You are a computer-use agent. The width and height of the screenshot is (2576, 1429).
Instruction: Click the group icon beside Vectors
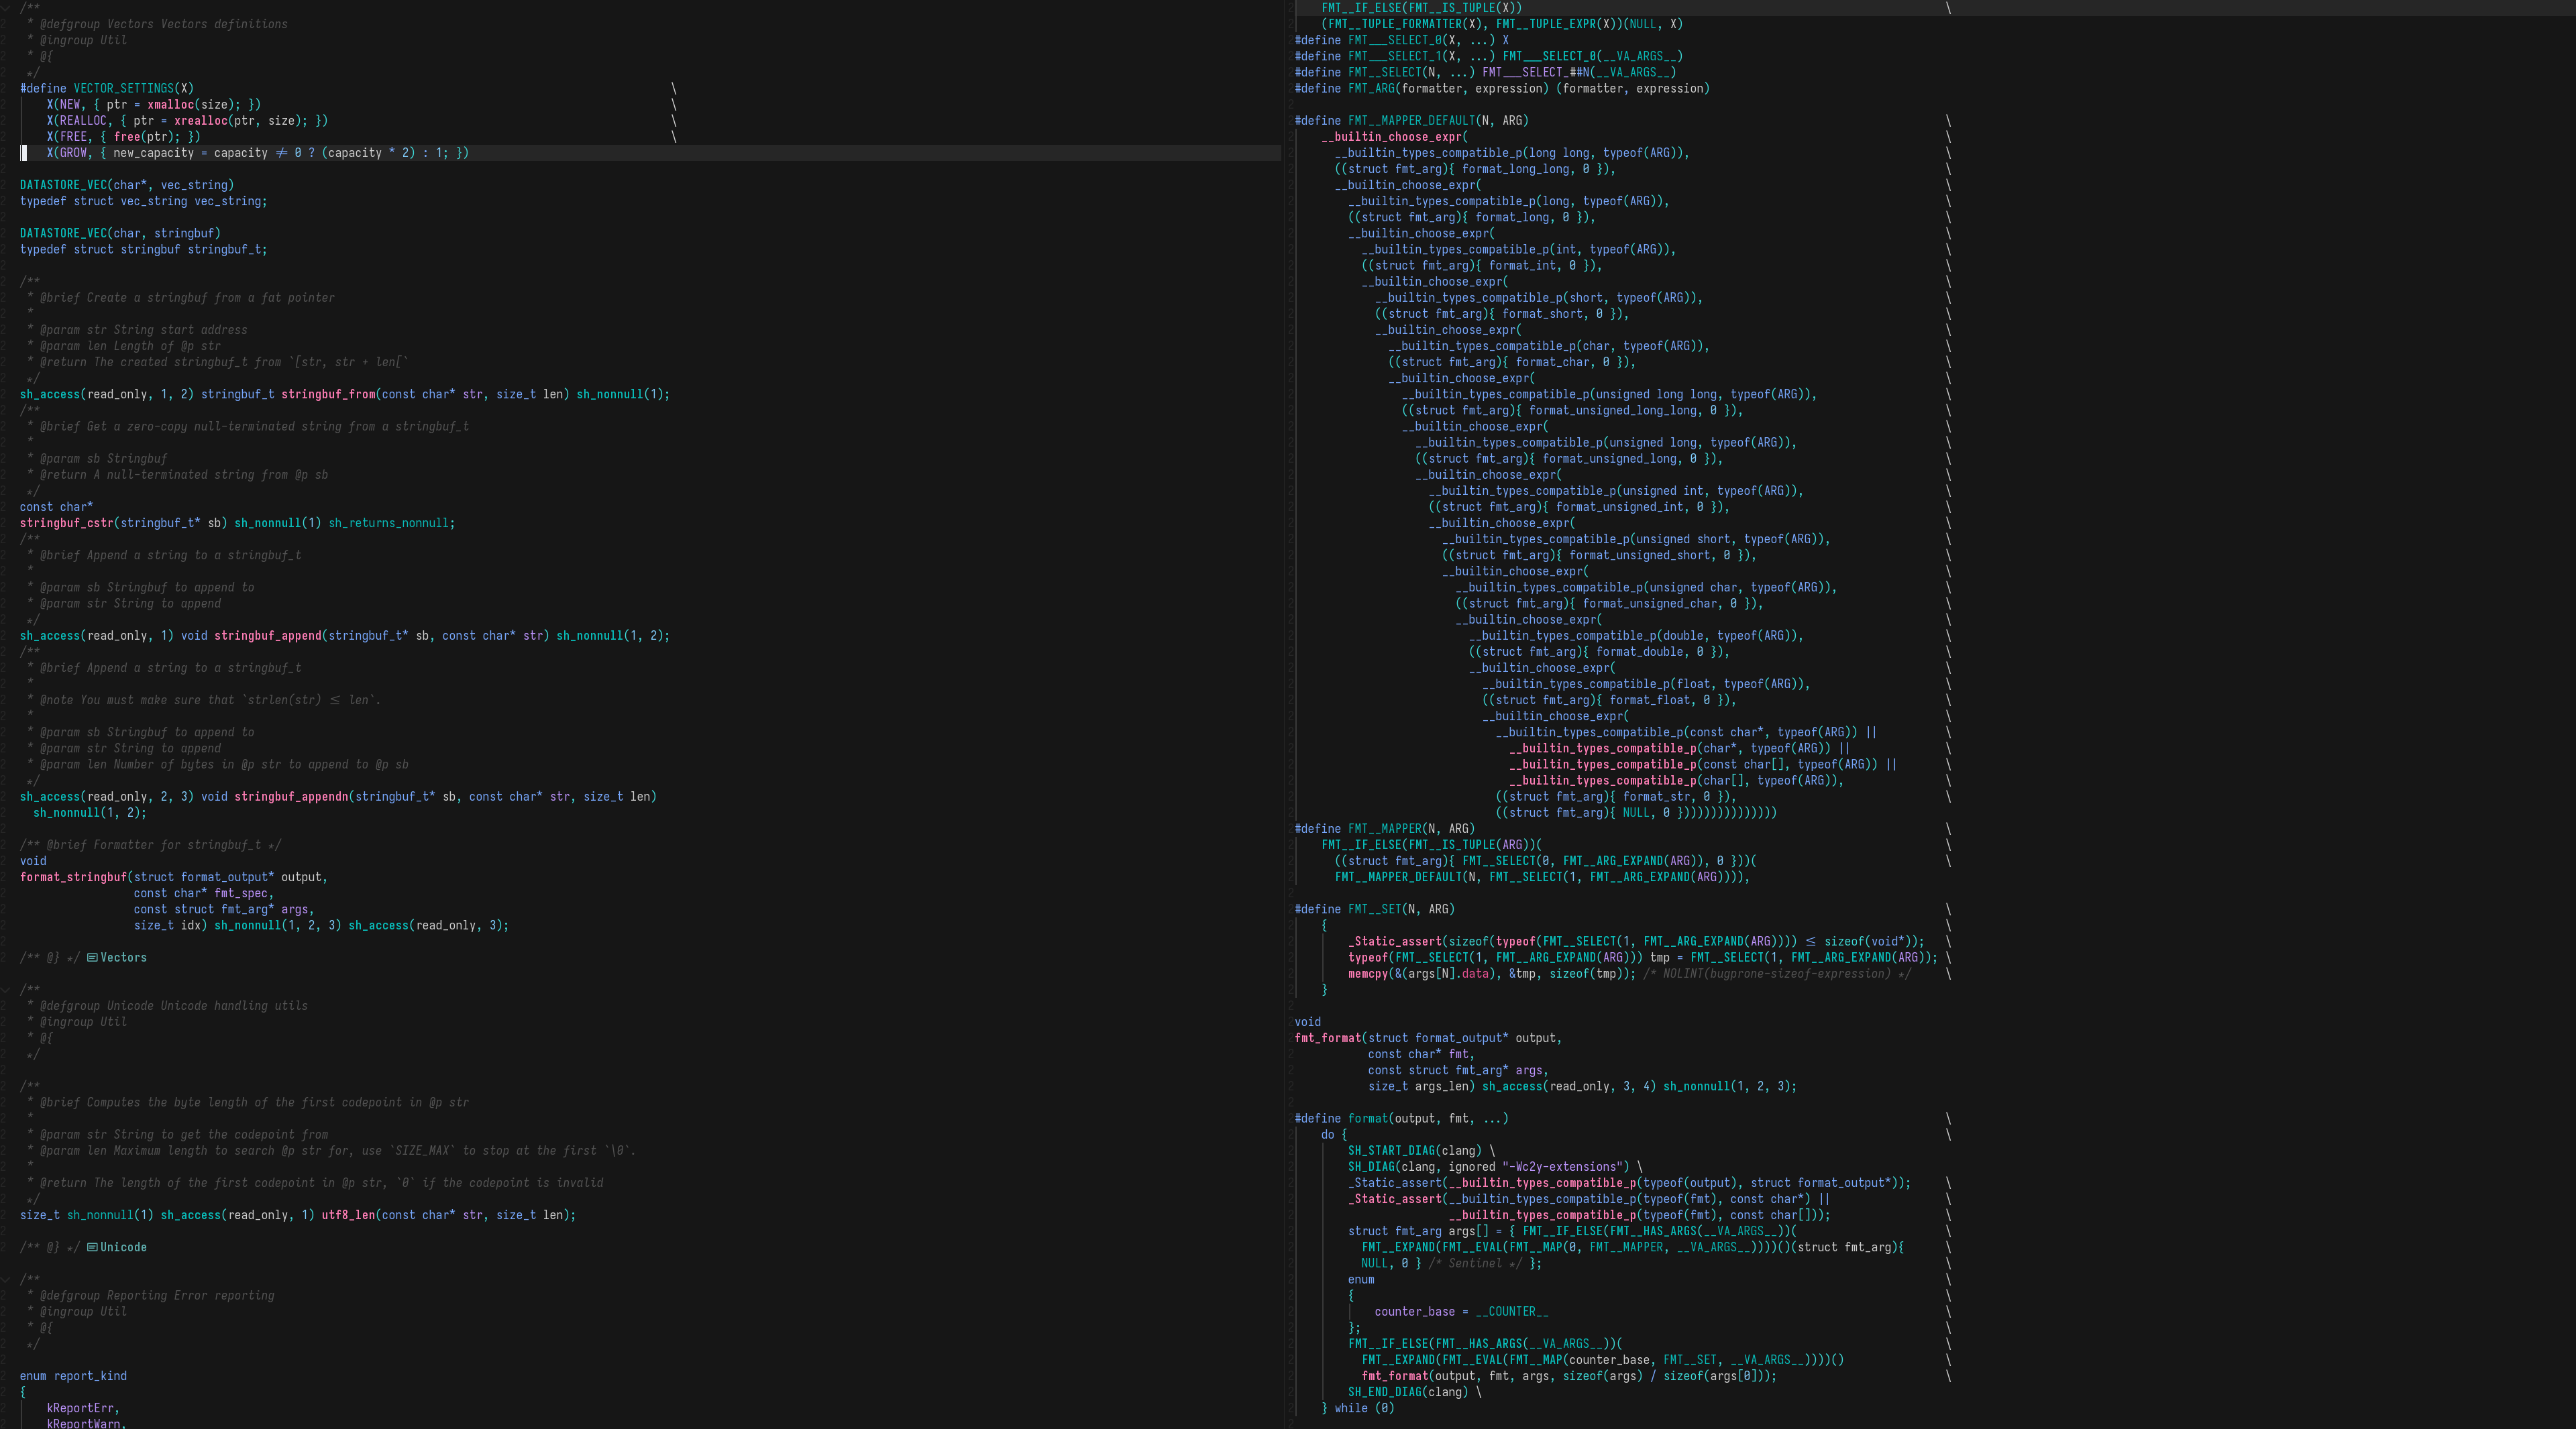tap(92, 958)
